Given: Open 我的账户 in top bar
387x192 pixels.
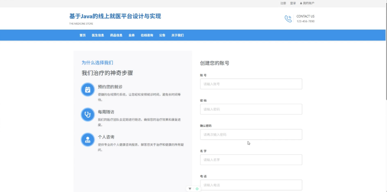Looking at the screenshot, I should 309,3.
